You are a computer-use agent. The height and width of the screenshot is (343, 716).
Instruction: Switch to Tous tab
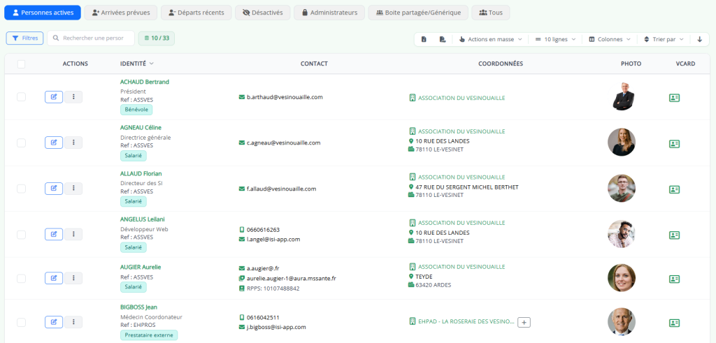(491, 13)
